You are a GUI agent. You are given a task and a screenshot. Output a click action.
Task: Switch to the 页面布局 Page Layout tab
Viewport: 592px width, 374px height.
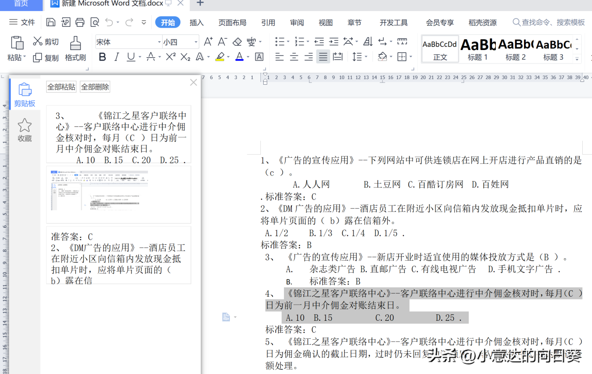pyautogui.click(x=232, y=22)
